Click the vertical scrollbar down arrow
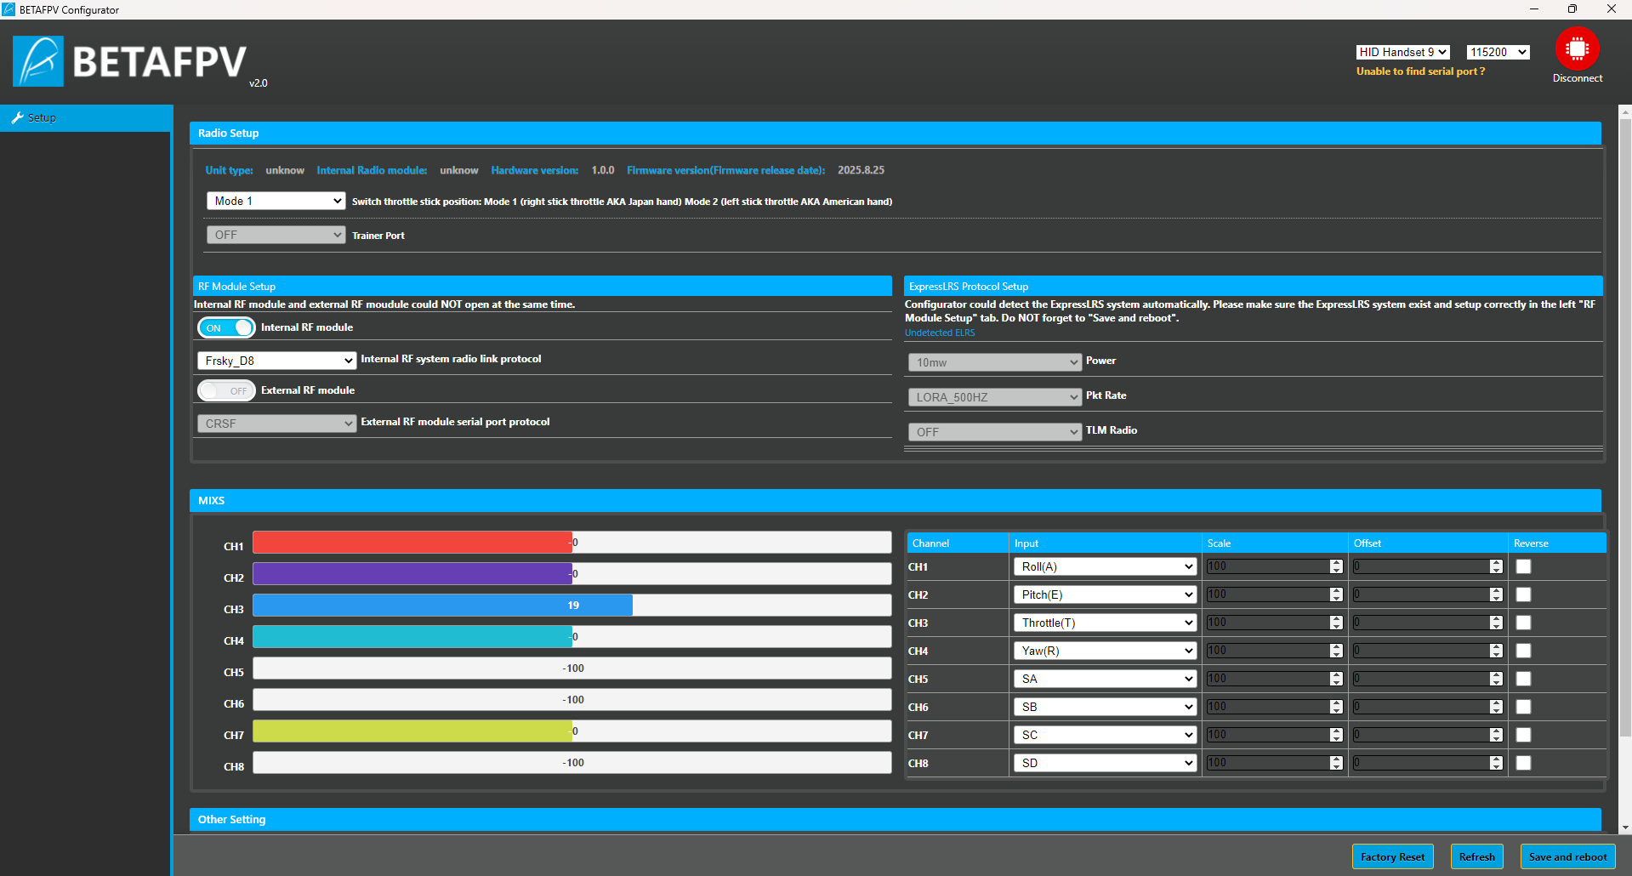The width and height of the screenshot is (1632, 876). pos(1625,828)
